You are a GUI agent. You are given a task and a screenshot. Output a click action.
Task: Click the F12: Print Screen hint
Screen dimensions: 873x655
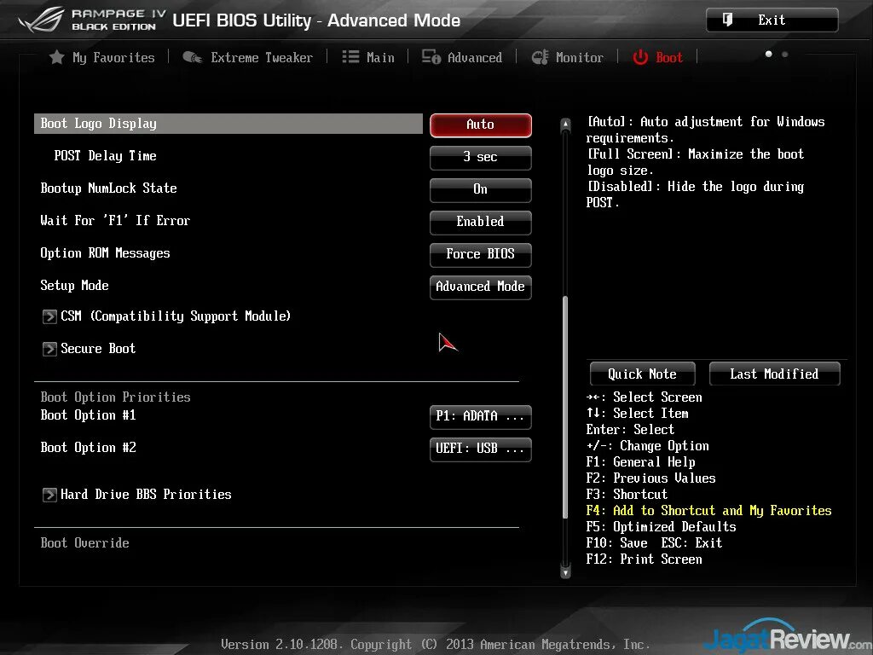645,559
